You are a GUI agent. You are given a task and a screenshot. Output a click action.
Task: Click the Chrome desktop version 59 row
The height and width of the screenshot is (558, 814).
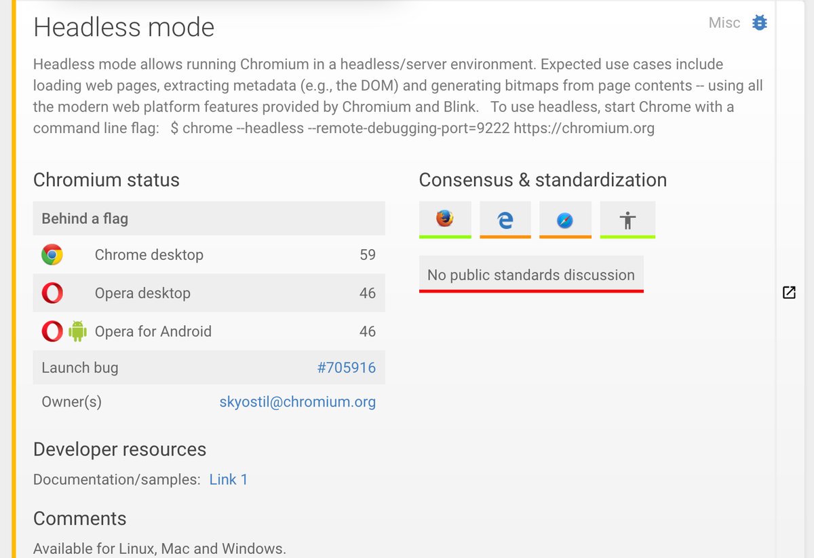(209, 255)
